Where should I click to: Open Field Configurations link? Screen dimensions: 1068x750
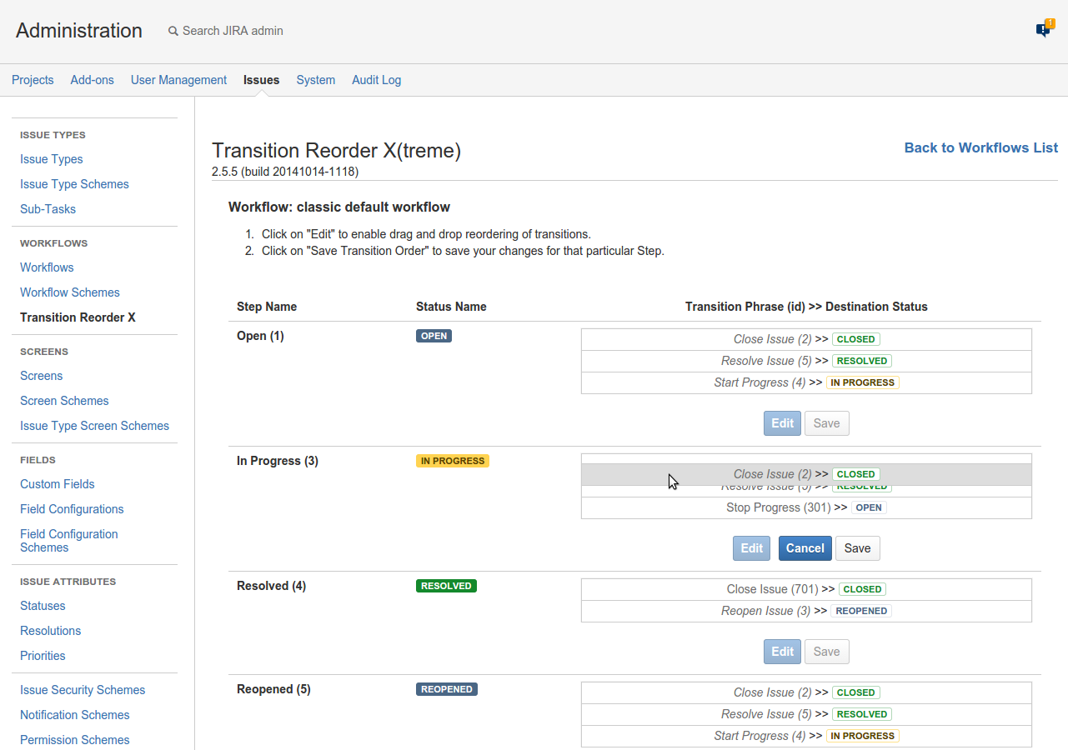[x=72, y=509]
